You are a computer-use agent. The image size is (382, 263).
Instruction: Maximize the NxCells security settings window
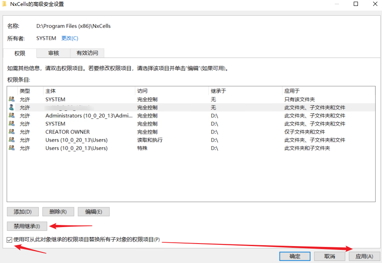click(356, 4)
